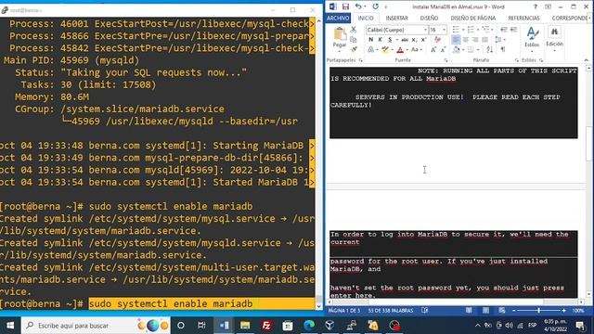Image resolution: width=594 pixels, height=334 pixels.
Task: Open the Párrafo dialog launcher
Action: pyautogui.click(x=517, y=60)
